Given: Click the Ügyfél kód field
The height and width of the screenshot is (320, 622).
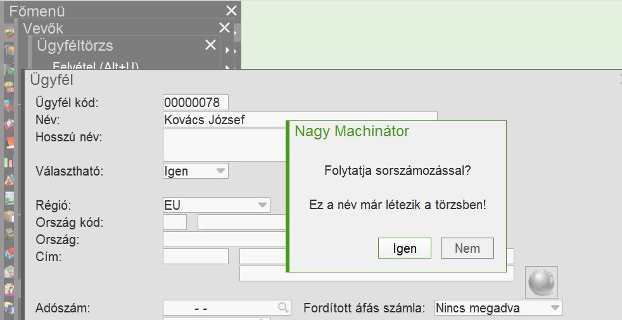Looking at the screenshot, I should (196, 103).
